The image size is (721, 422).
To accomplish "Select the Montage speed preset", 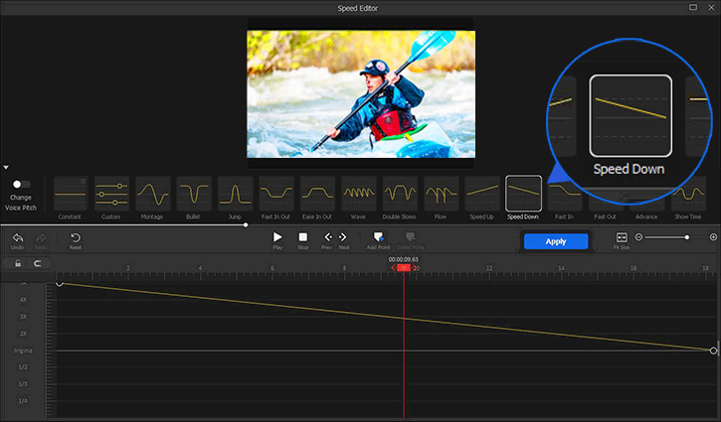I will tap(152, 194).
